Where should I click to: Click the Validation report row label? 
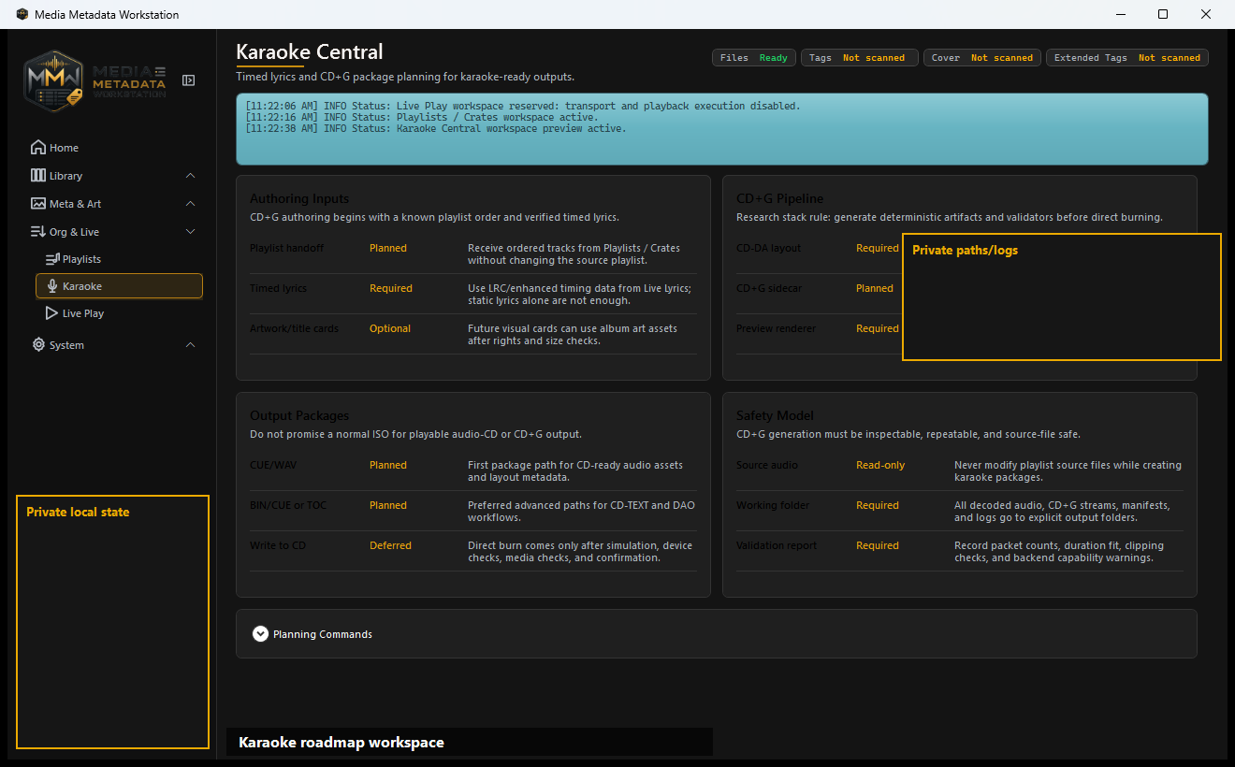(x=777, y=545)
